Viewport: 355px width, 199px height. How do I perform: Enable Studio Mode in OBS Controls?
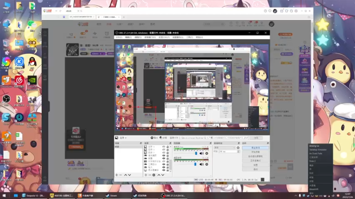pos(256,161)
